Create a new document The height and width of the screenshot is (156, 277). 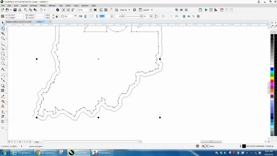tap(3, 10)
